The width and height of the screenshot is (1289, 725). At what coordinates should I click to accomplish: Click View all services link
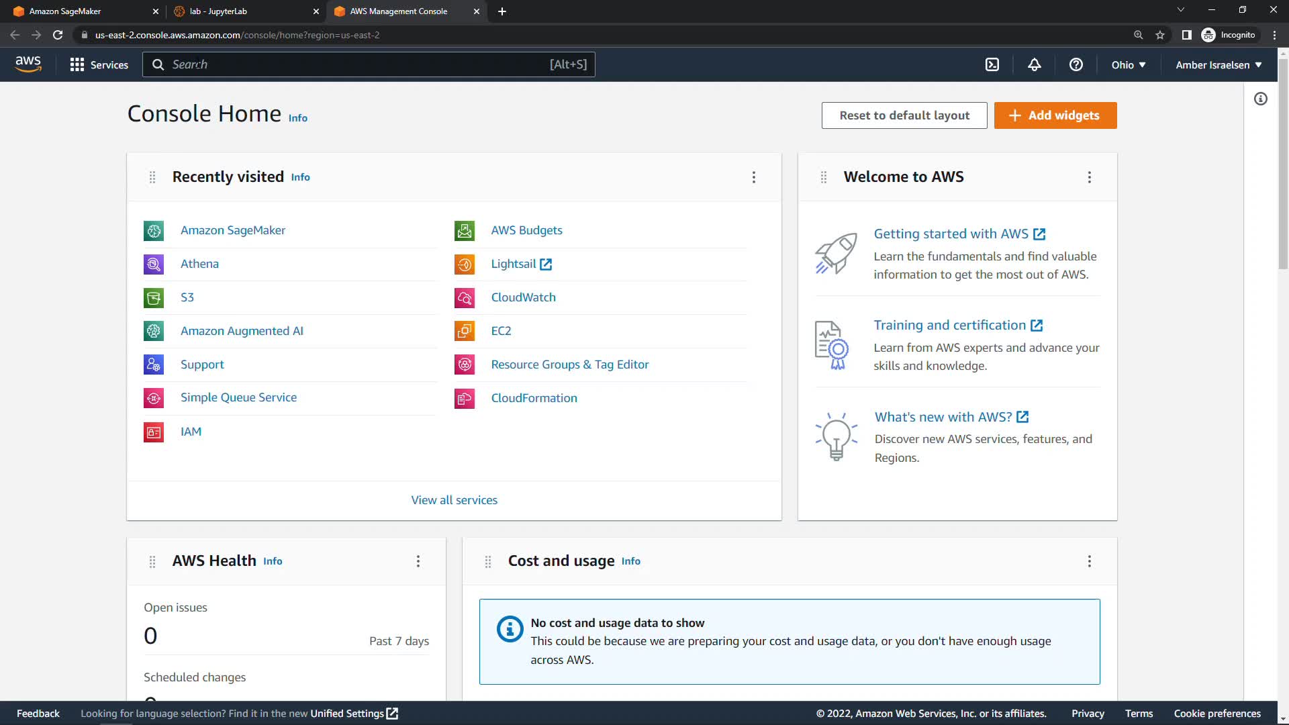[454, 500]
